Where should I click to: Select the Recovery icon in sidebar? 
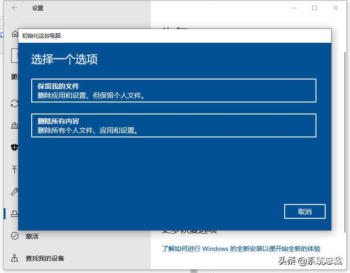[x=14, y=213]
